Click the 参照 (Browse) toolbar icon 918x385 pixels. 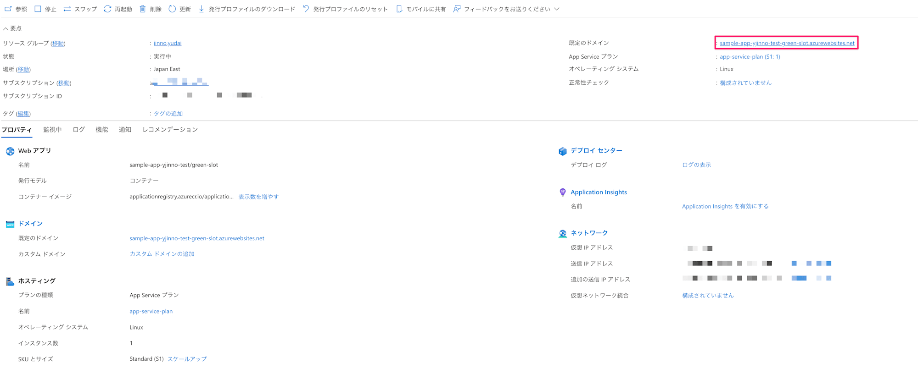click(8, 9)
